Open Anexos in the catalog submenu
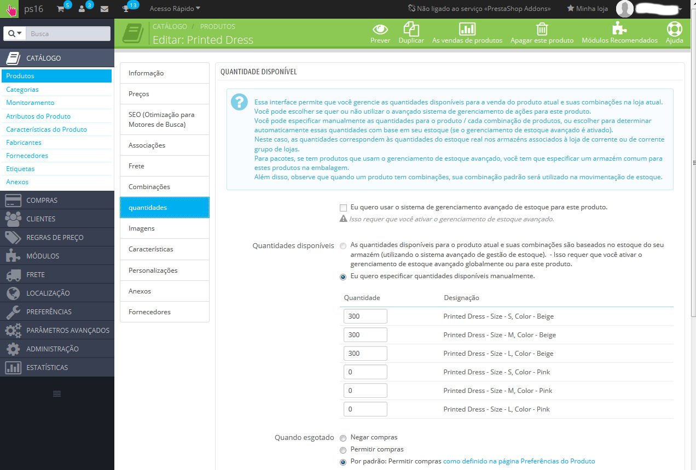The width and height of the screenshot is (696, 470). (17, 182)
